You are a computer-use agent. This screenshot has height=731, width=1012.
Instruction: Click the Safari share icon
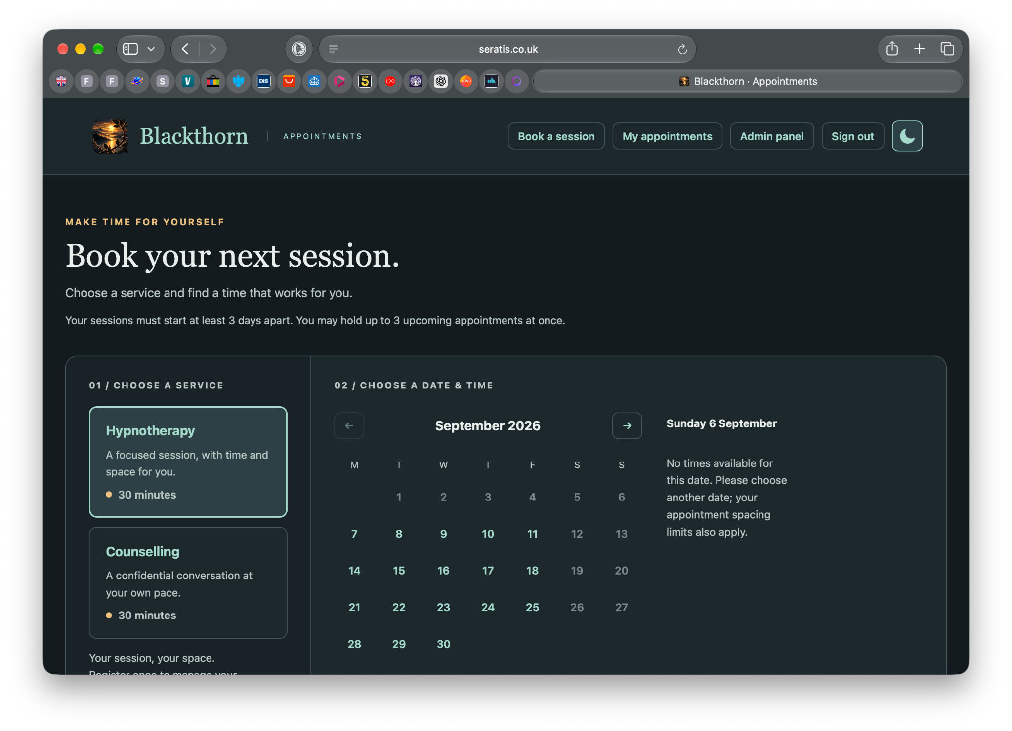(x=892, y=49)
